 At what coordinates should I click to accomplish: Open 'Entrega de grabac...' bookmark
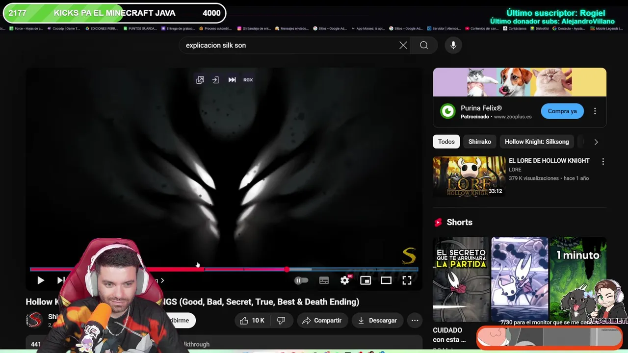(x=178, y=28)
